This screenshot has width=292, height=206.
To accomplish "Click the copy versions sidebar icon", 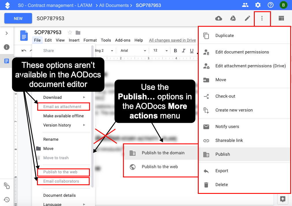I will coord(7,186).
